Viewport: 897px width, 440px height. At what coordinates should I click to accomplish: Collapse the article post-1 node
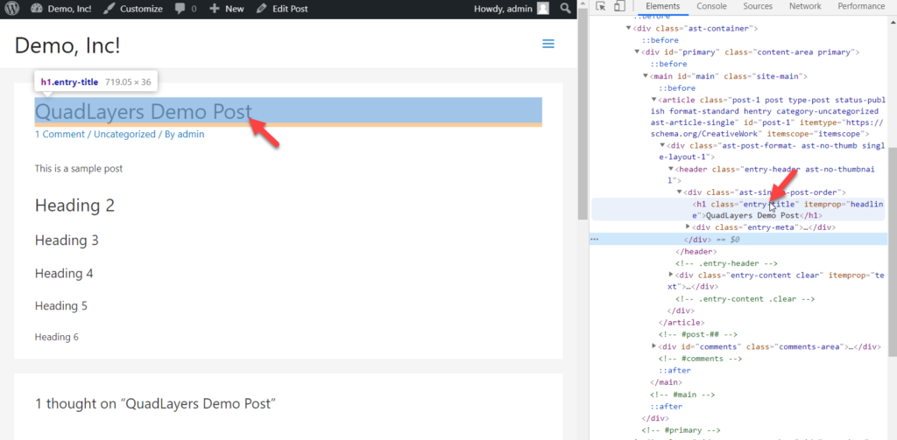tap(653, 100)
